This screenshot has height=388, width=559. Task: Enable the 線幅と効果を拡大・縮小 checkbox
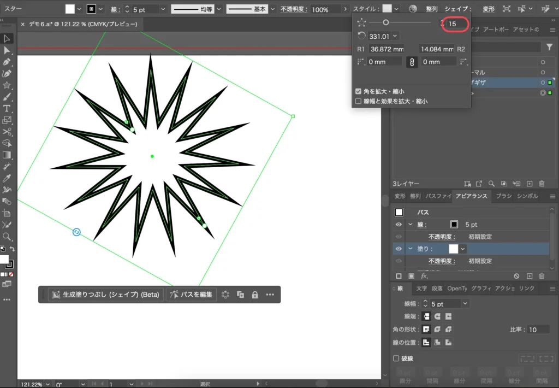pyautogui.click(x=358, y=101)
